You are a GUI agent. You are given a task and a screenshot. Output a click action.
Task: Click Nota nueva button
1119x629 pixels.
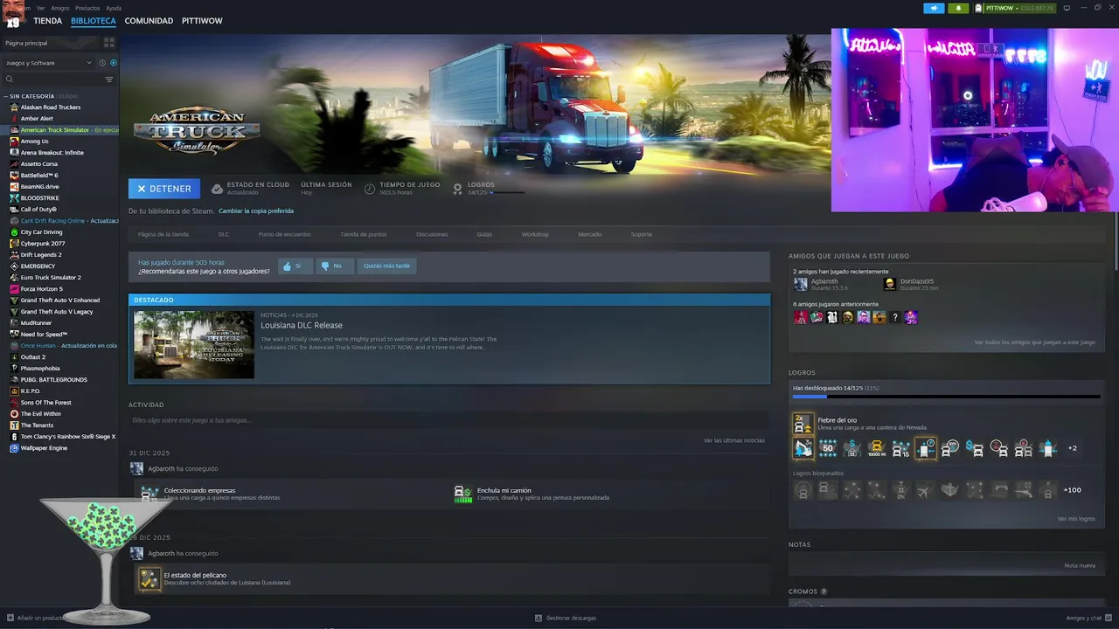(x=1080, y=565)
